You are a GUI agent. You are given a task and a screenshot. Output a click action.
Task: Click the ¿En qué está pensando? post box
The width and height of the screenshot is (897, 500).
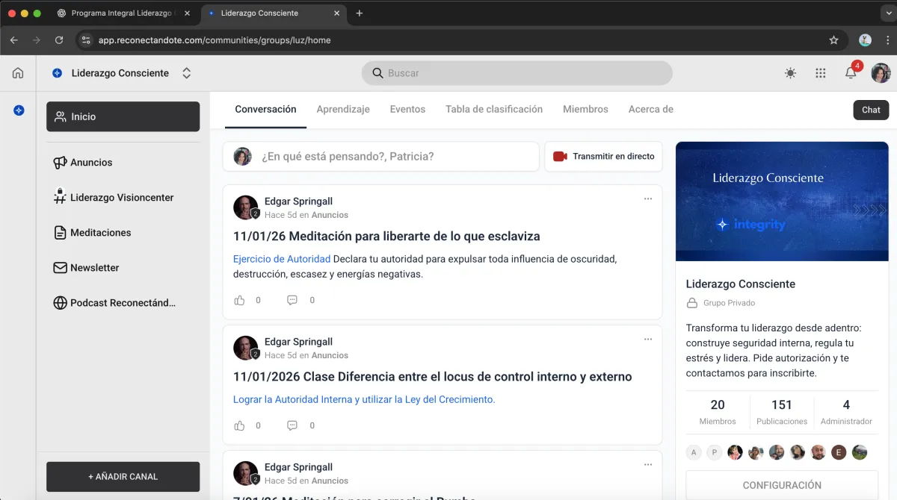(x=381, y=156)
